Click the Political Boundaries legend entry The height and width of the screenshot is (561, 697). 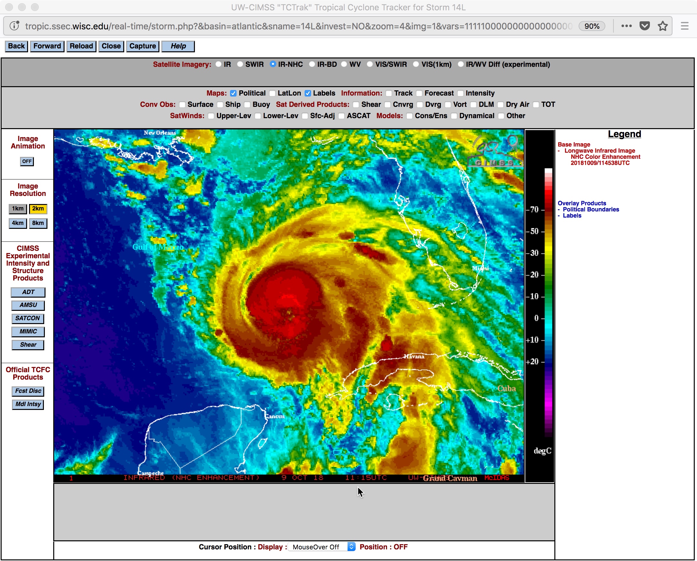coord(591,209)
